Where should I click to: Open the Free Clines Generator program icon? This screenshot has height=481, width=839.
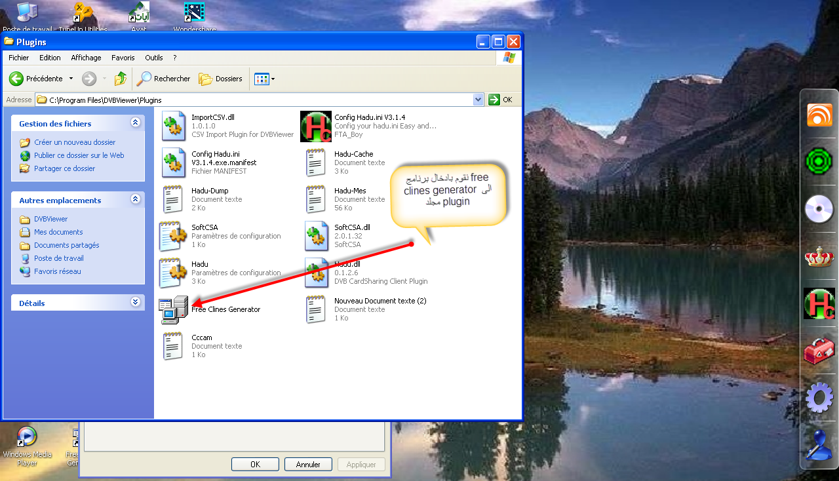click(x=174, y=309)
